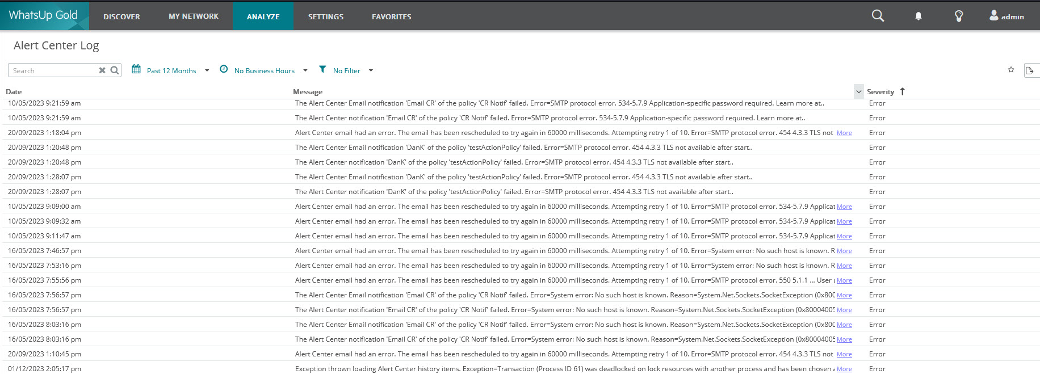Click the WhatsUp Gold logo
The image size is (1040, 374).
click(x=44, y=15)
